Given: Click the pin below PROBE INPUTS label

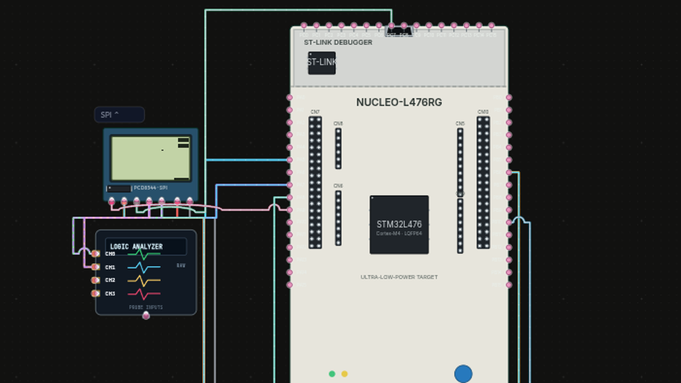Looking at the screenshot, I should click(146, 315).
